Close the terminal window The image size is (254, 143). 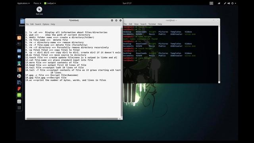[x=218, y=20]
